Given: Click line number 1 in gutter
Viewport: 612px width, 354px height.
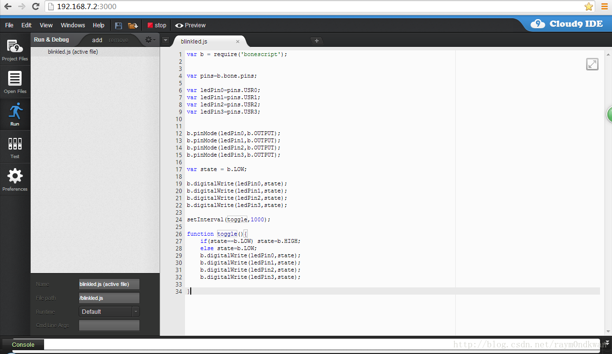Looking at the screenshot, I should pos(180,54).
